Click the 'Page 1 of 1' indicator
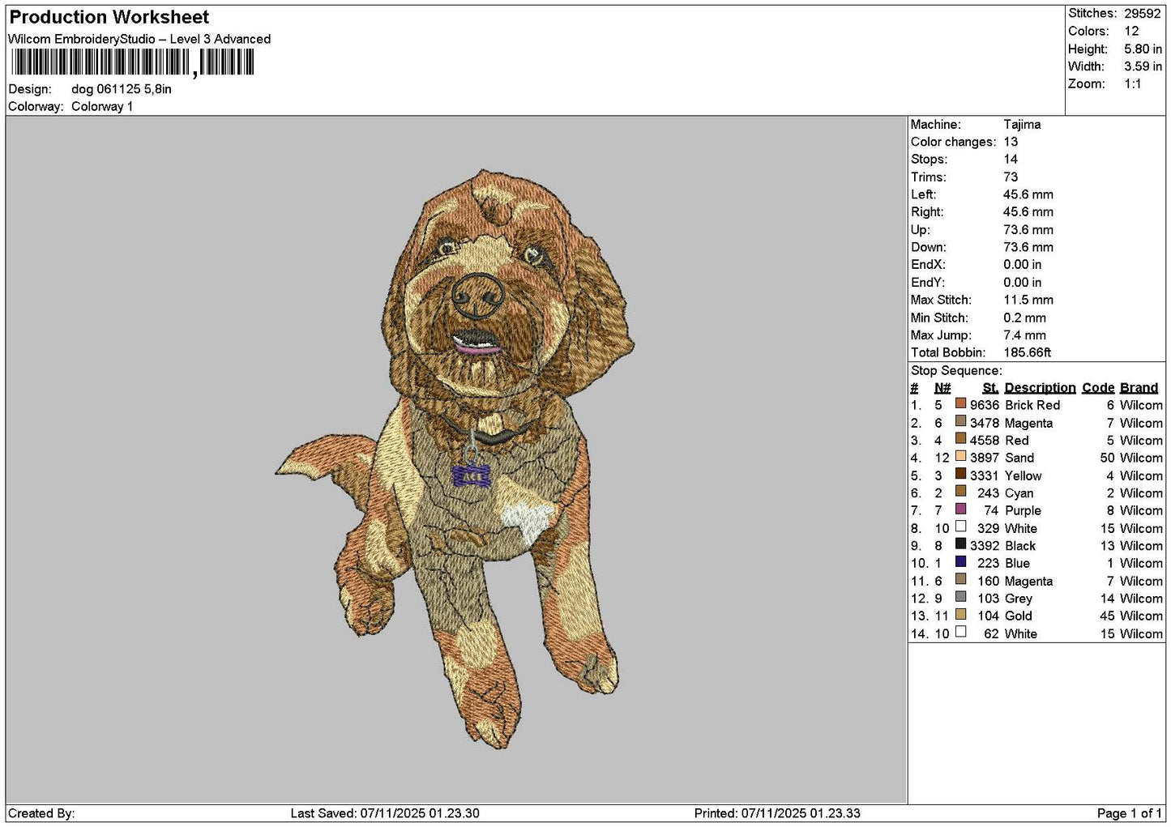This screenshot has height=827, width=1171. pos(1129,813)
